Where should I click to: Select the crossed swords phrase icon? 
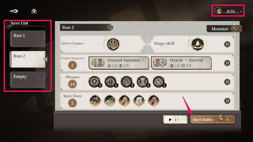click(159, 82)
